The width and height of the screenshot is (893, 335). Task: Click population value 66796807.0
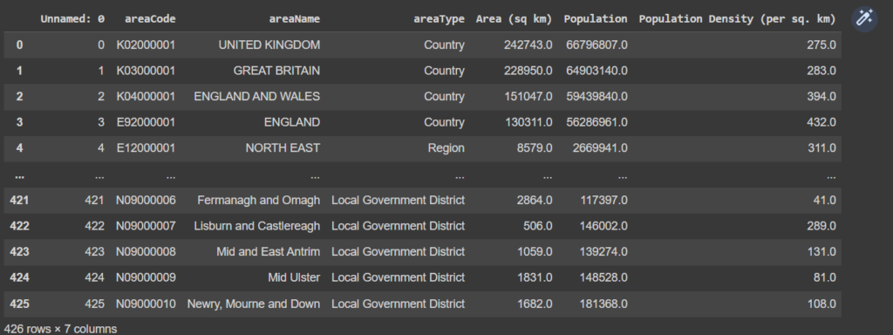click(x=596, y=45)
